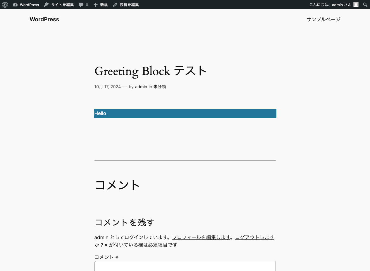Viewport: 370px width, 271px height.
Task: Click the コメント section heading
Action: [x=117, y=185]
